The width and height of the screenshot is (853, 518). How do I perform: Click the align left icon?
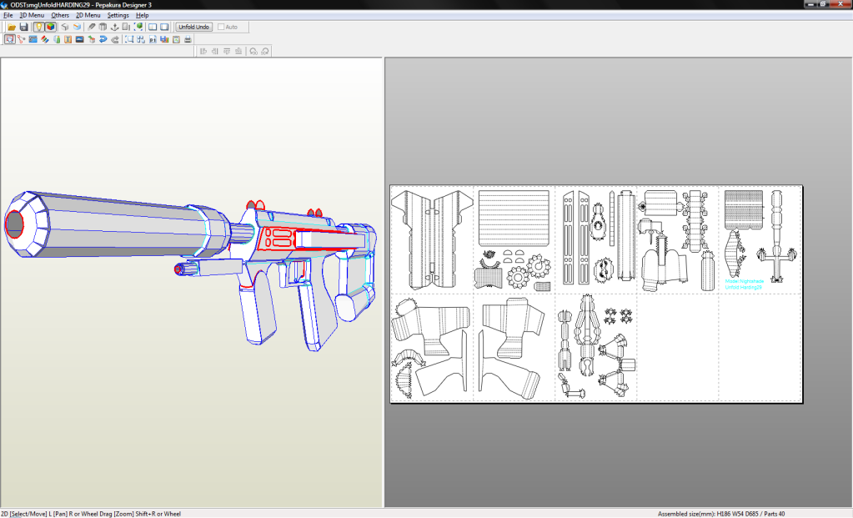[203, 51]
